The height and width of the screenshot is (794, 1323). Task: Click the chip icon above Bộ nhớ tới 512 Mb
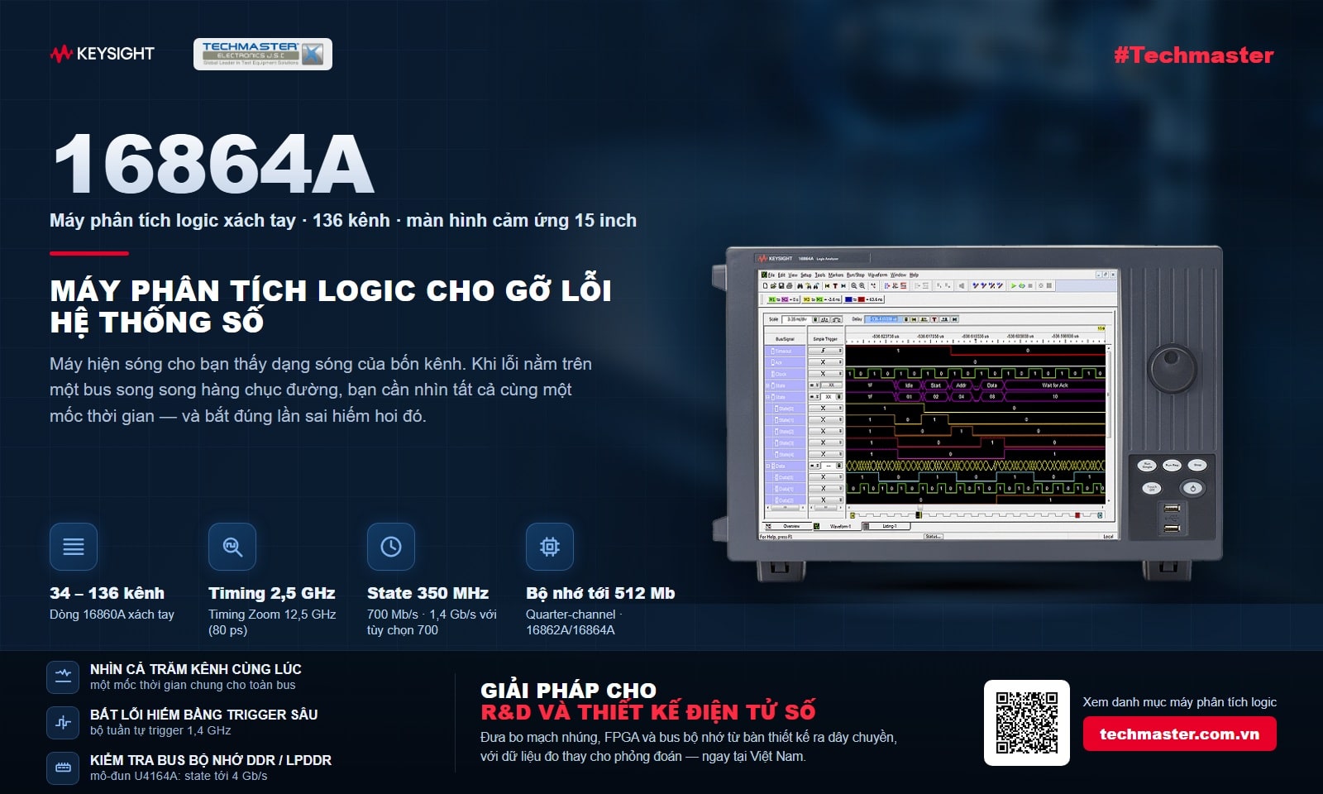550,547
